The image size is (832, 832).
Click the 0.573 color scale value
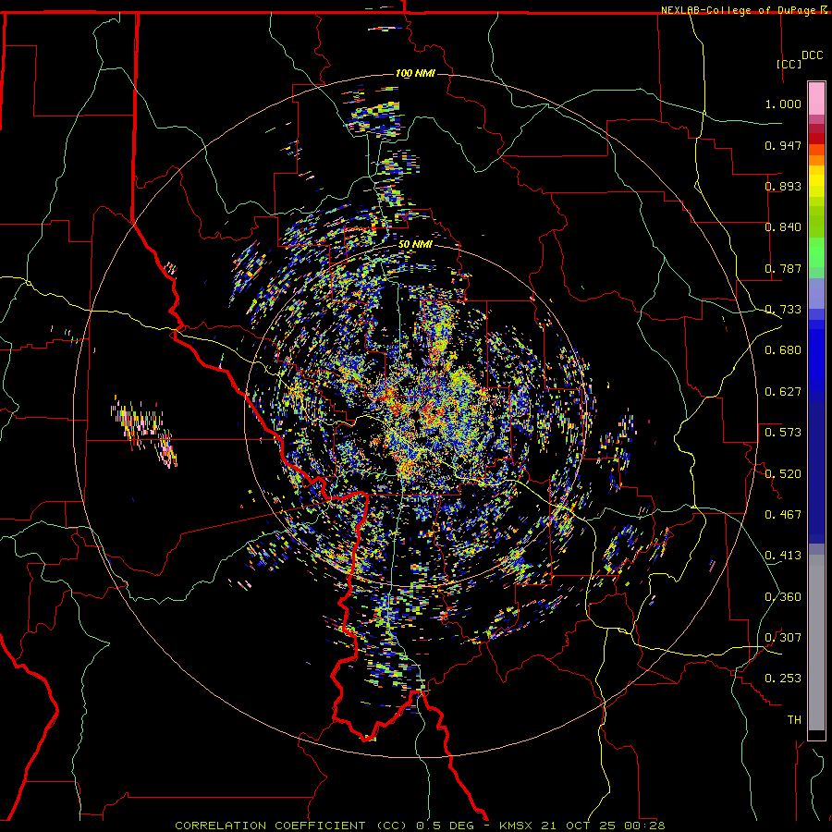(x=783, y=433)
